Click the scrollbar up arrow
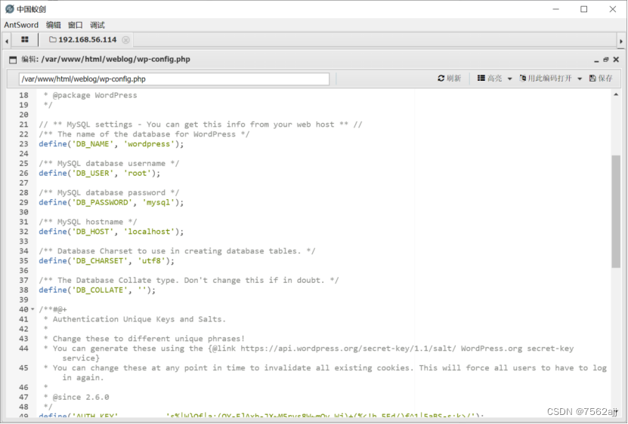 [x=616, y=94]
